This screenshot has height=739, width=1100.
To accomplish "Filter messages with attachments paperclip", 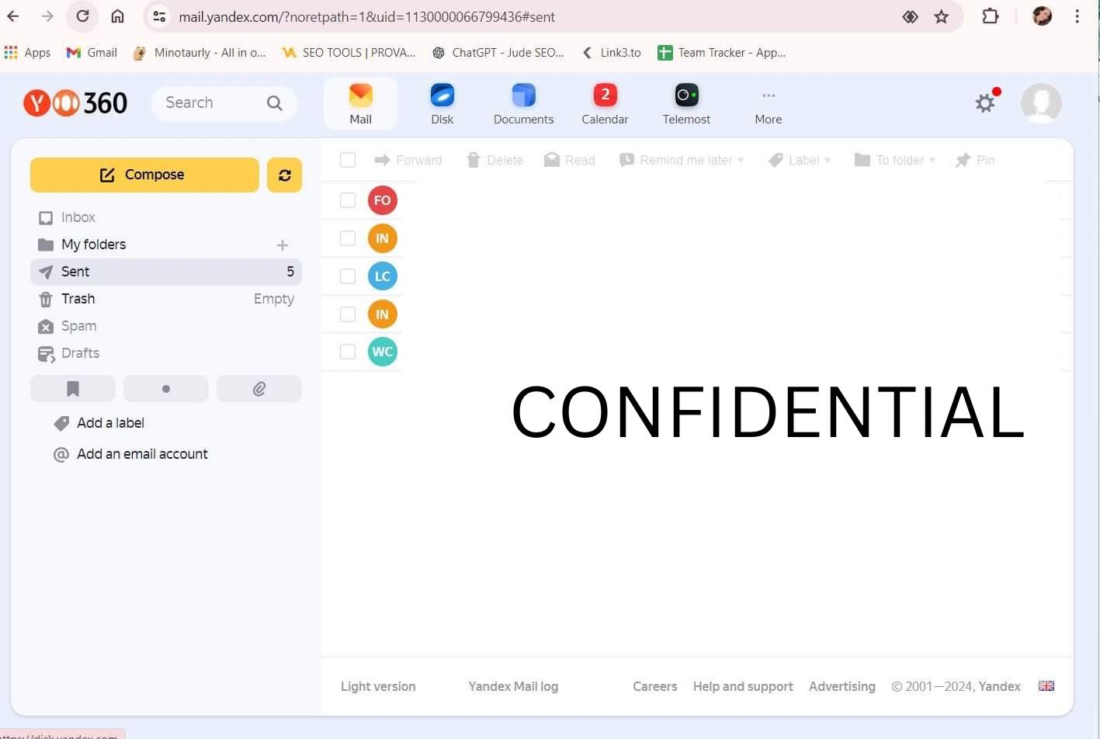I will tap(259, 389).
